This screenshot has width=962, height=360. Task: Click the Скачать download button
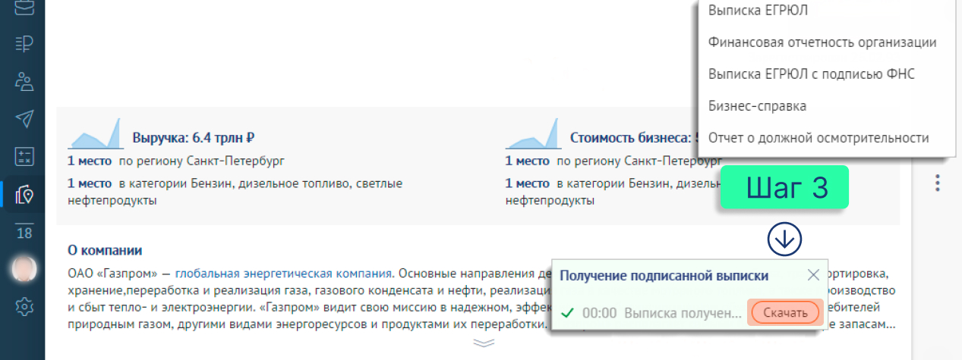[784, 312]
